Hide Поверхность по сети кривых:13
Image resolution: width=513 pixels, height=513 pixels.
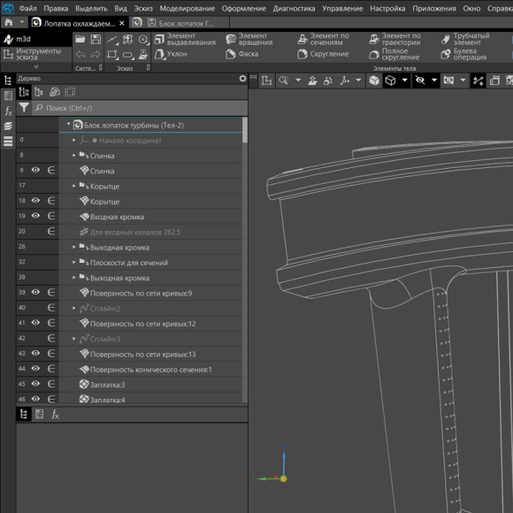[35, 353]
